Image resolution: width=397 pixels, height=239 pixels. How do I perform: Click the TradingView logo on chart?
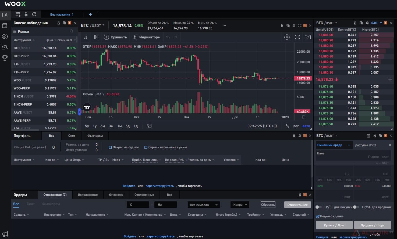pos(87,107)
